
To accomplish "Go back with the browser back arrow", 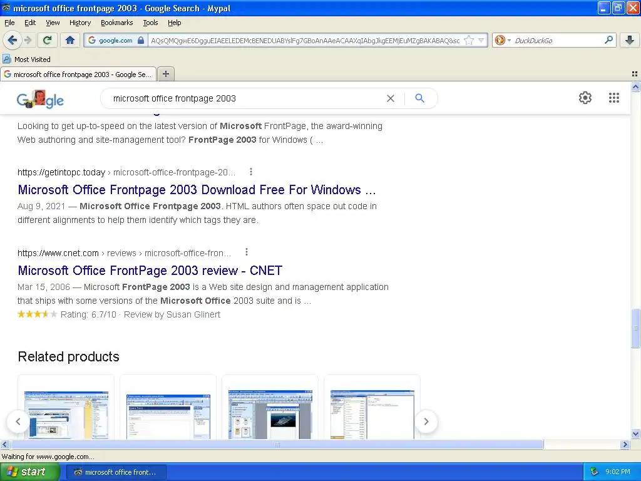I will [x=12, y=40].
